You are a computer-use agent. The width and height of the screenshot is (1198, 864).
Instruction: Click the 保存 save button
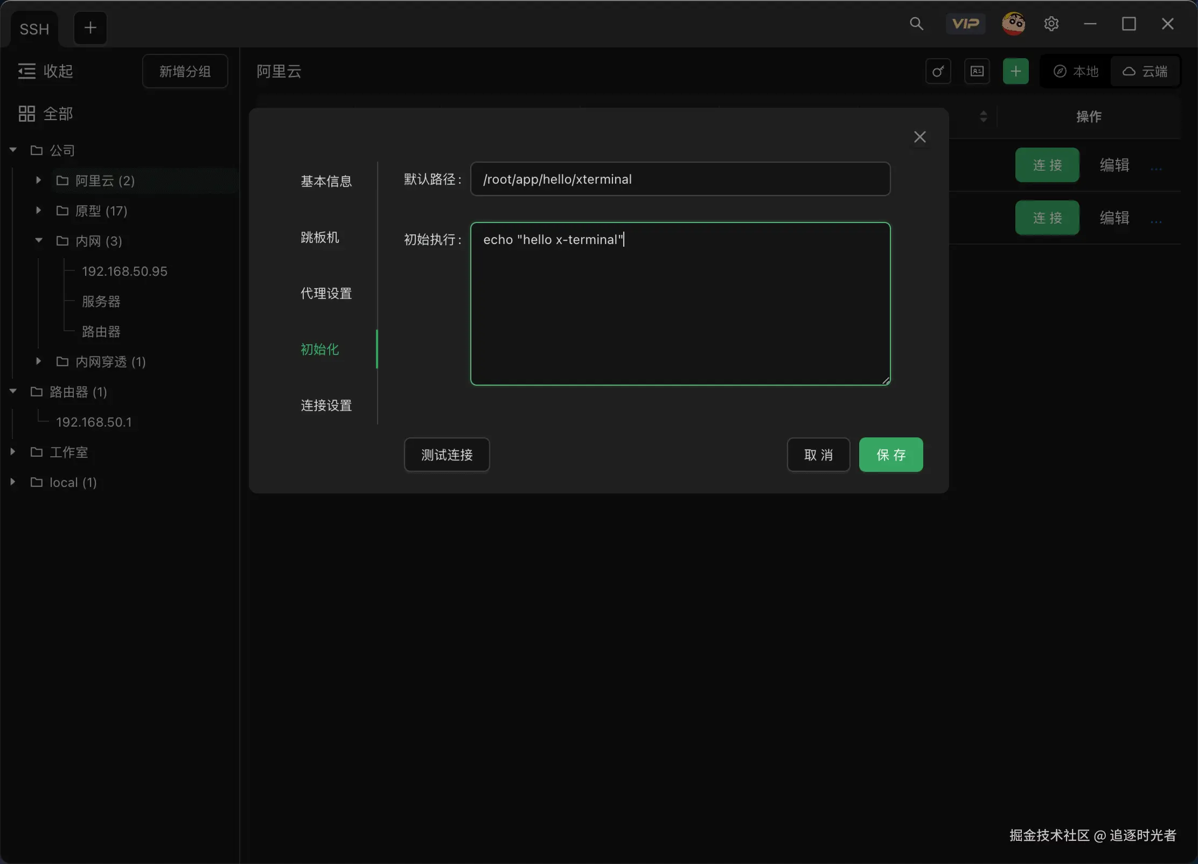coord(890,455)
